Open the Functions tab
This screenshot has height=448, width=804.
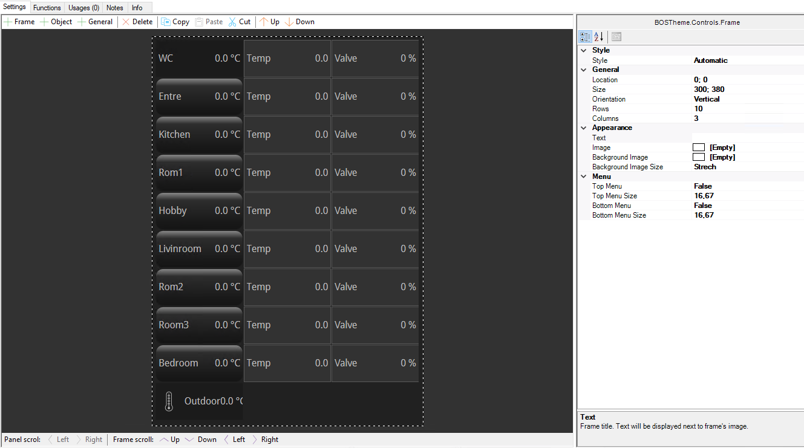[x=47, y=8]
